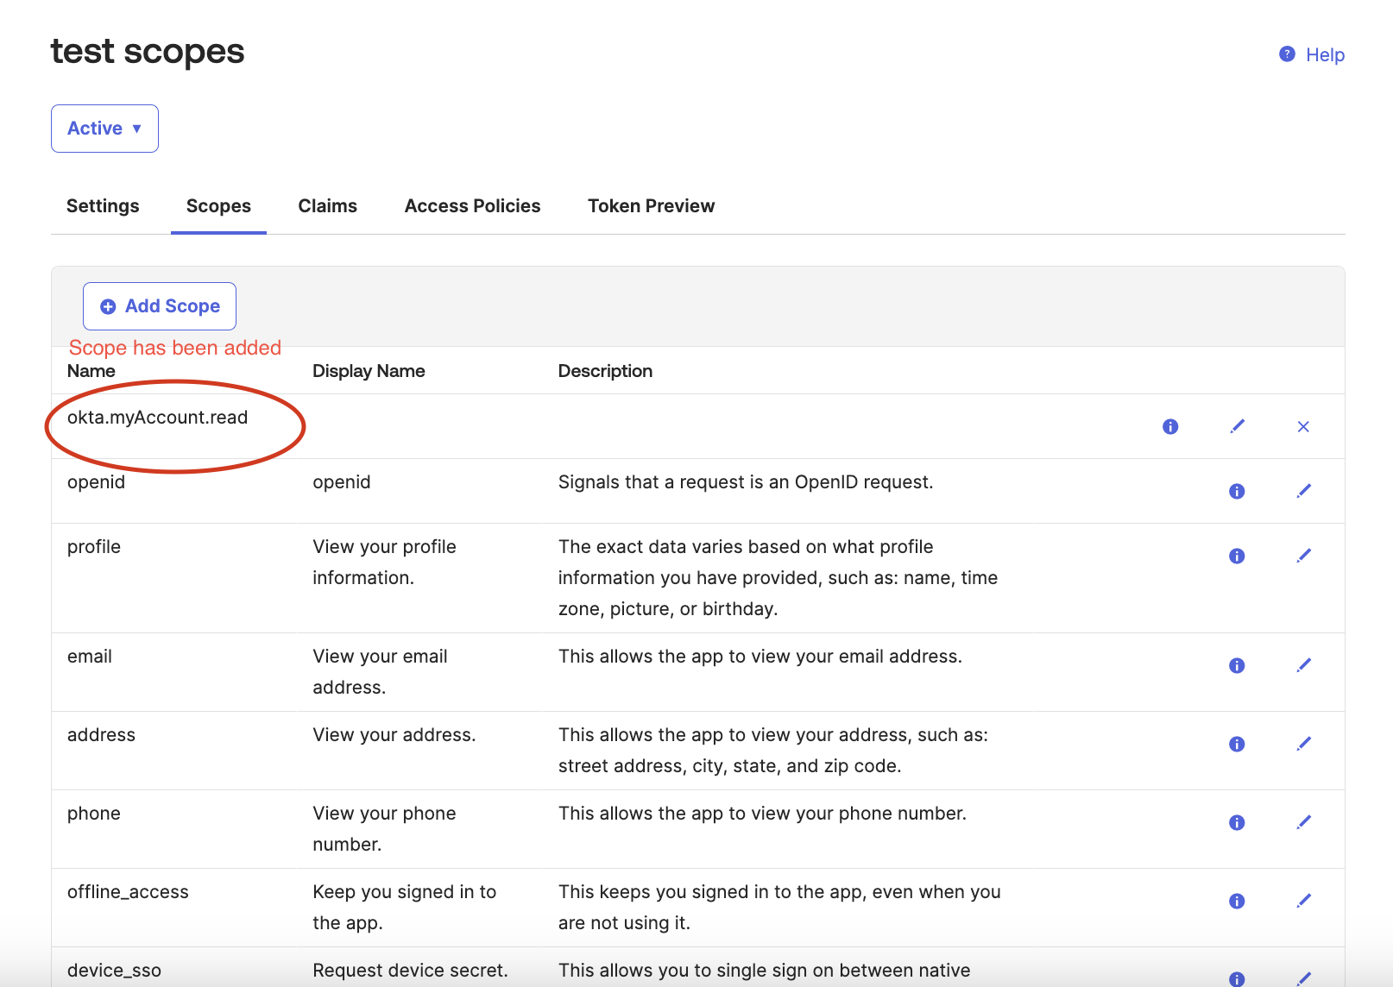View info for the okta.myAccount.read scope
Viewport: 1393px width, 987px height.
click(1170, 426)
